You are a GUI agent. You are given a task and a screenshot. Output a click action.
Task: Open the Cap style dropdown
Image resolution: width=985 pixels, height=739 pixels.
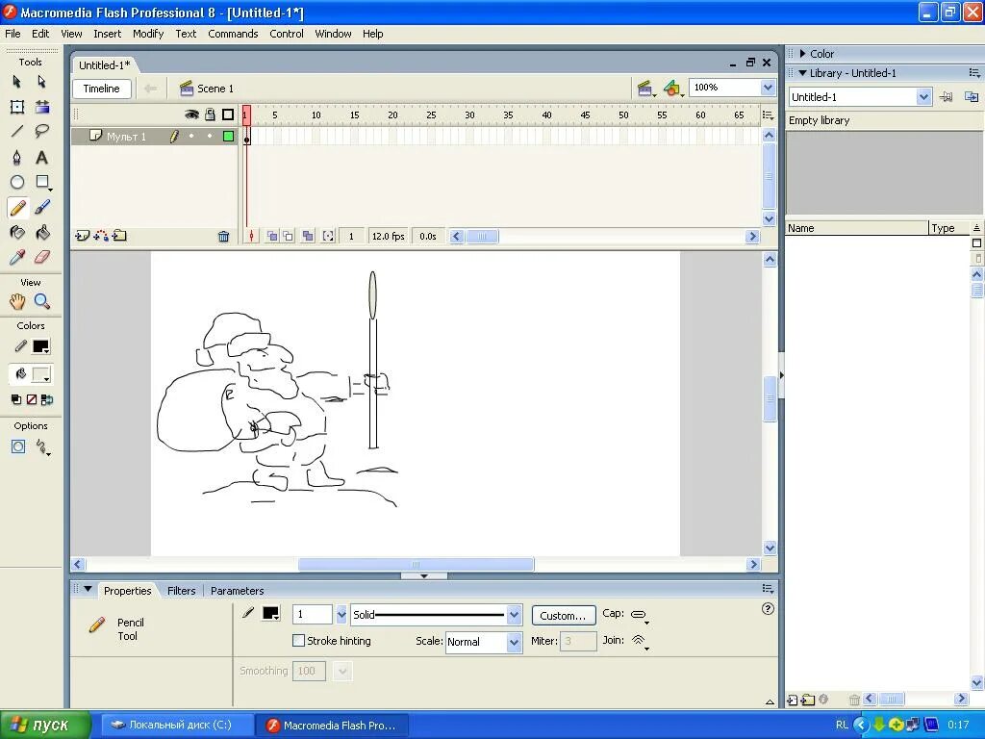point(640,615)
